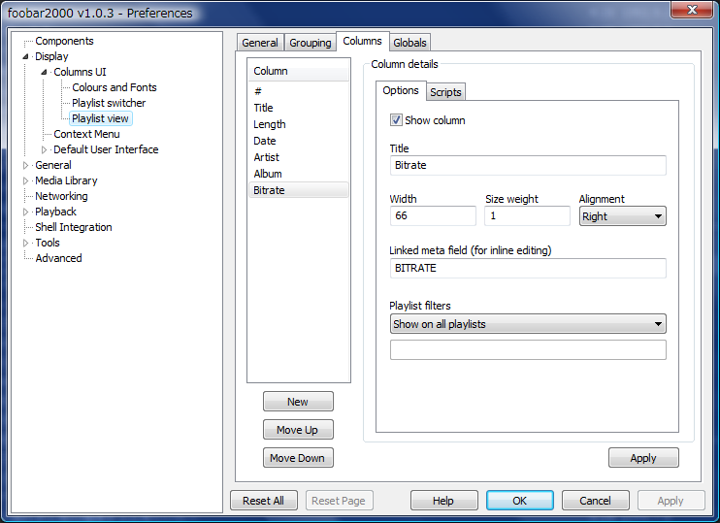
Task: Expand the Tools tree node
Action: (25, 243)
